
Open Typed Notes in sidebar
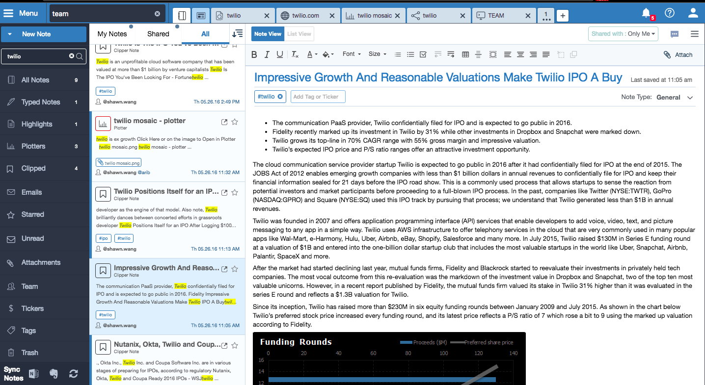point(44,102)
